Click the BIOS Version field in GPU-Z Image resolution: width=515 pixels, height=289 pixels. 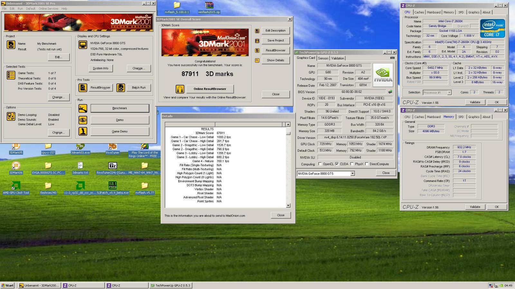(351, 92)
